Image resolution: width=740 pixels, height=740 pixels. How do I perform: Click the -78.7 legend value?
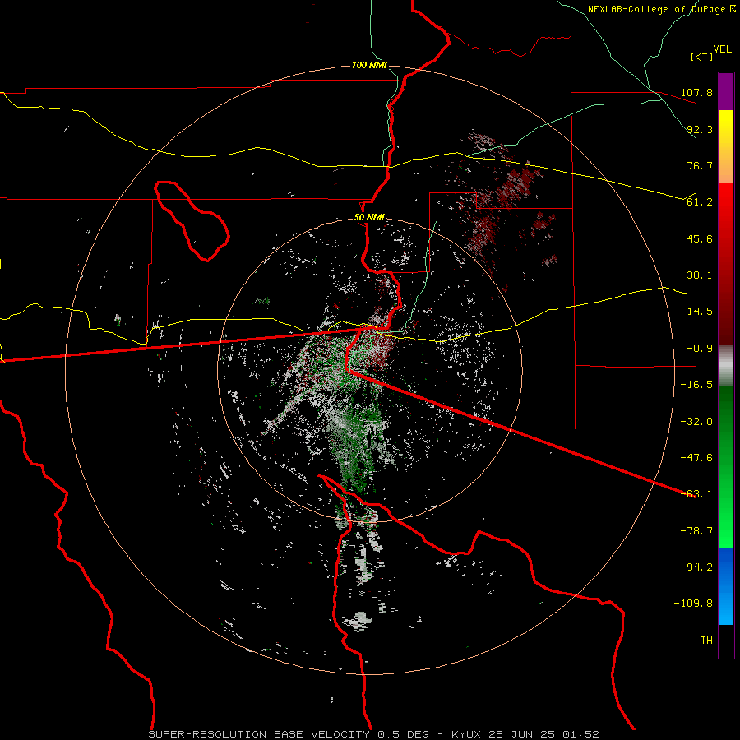pos(696,531)
